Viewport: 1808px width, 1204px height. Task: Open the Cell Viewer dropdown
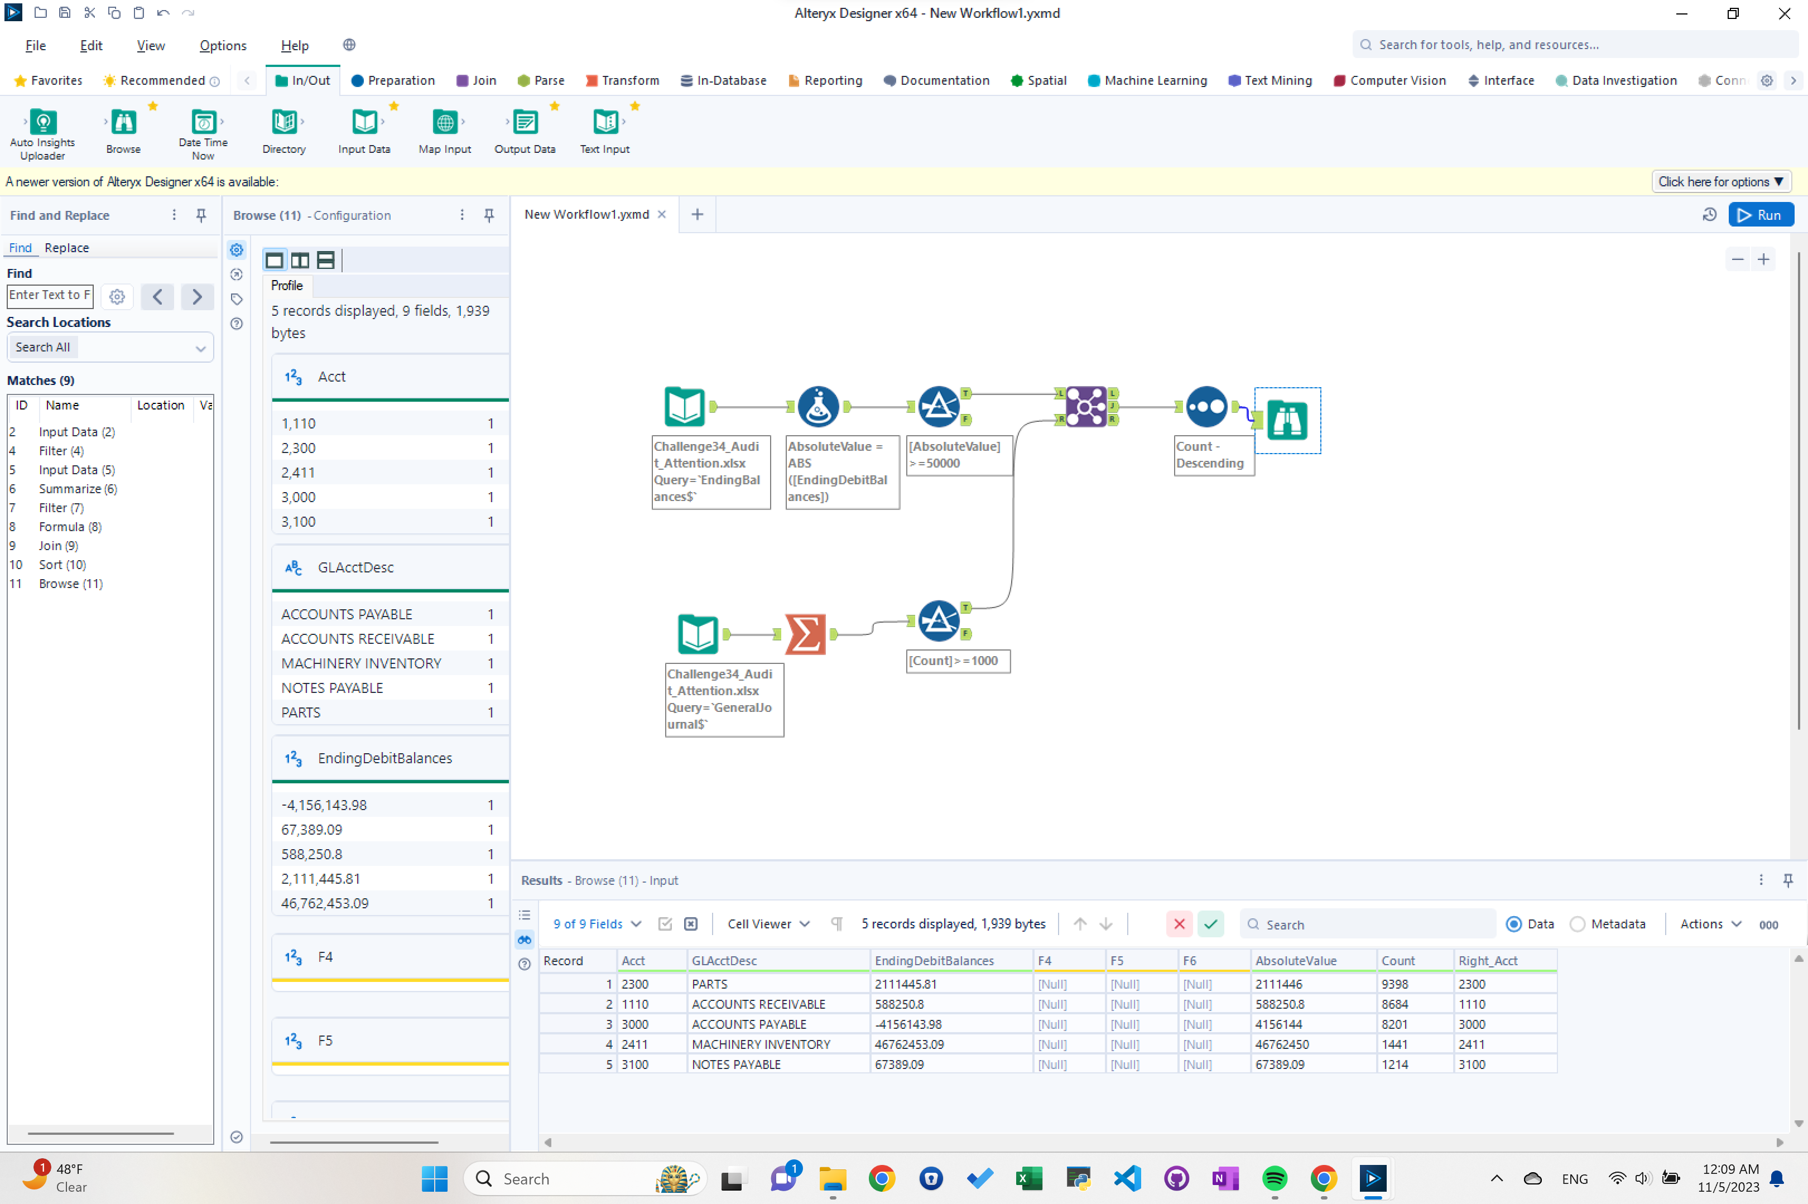pyautogui.click(x=768, y=924)
